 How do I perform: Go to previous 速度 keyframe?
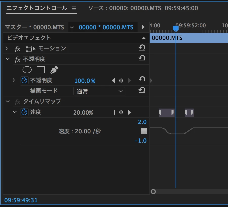click(114, 112)
